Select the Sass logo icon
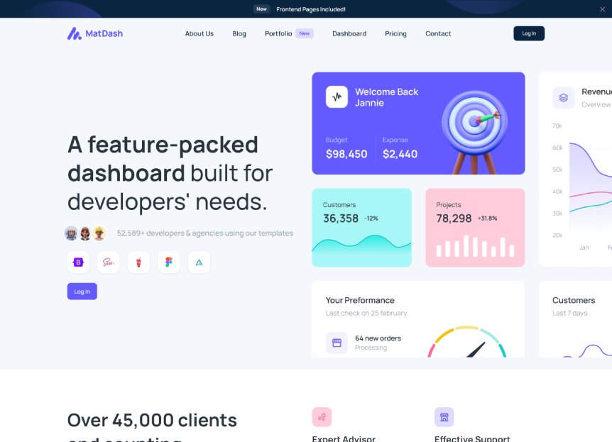 [109, 263]
